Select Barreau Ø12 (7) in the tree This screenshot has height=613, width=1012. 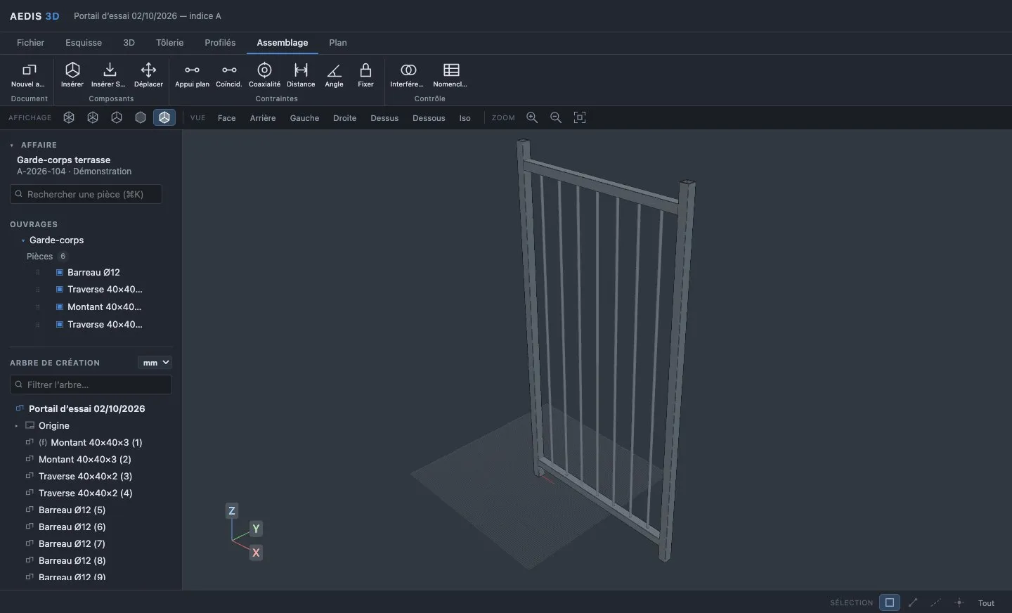[72, 544]
